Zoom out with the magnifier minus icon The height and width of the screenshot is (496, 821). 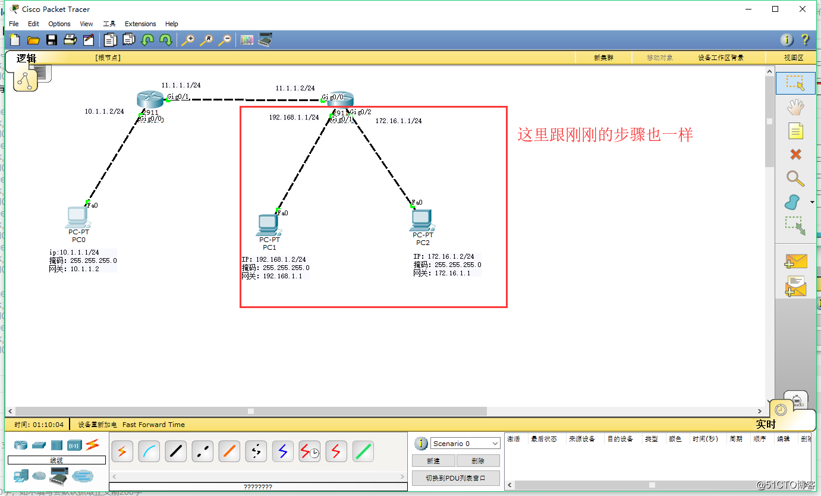point(225,40)
